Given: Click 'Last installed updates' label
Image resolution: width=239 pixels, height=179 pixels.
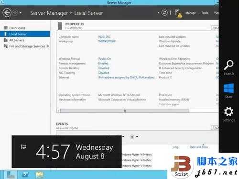Looking at the screenshot, I should 173,37.
